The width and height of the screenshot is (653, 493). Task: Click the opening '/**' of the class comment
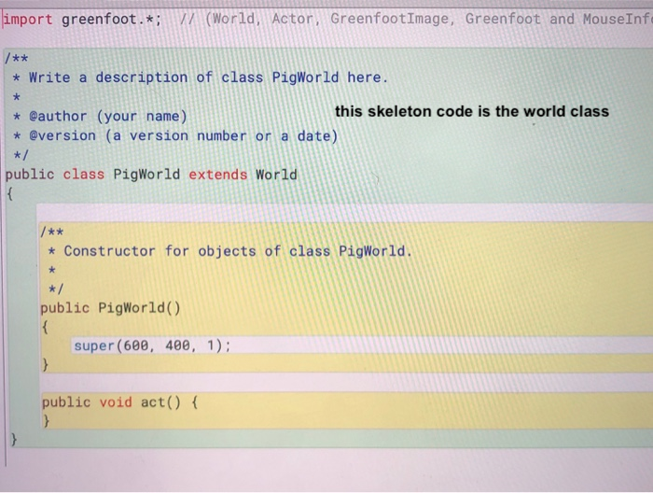17,58
